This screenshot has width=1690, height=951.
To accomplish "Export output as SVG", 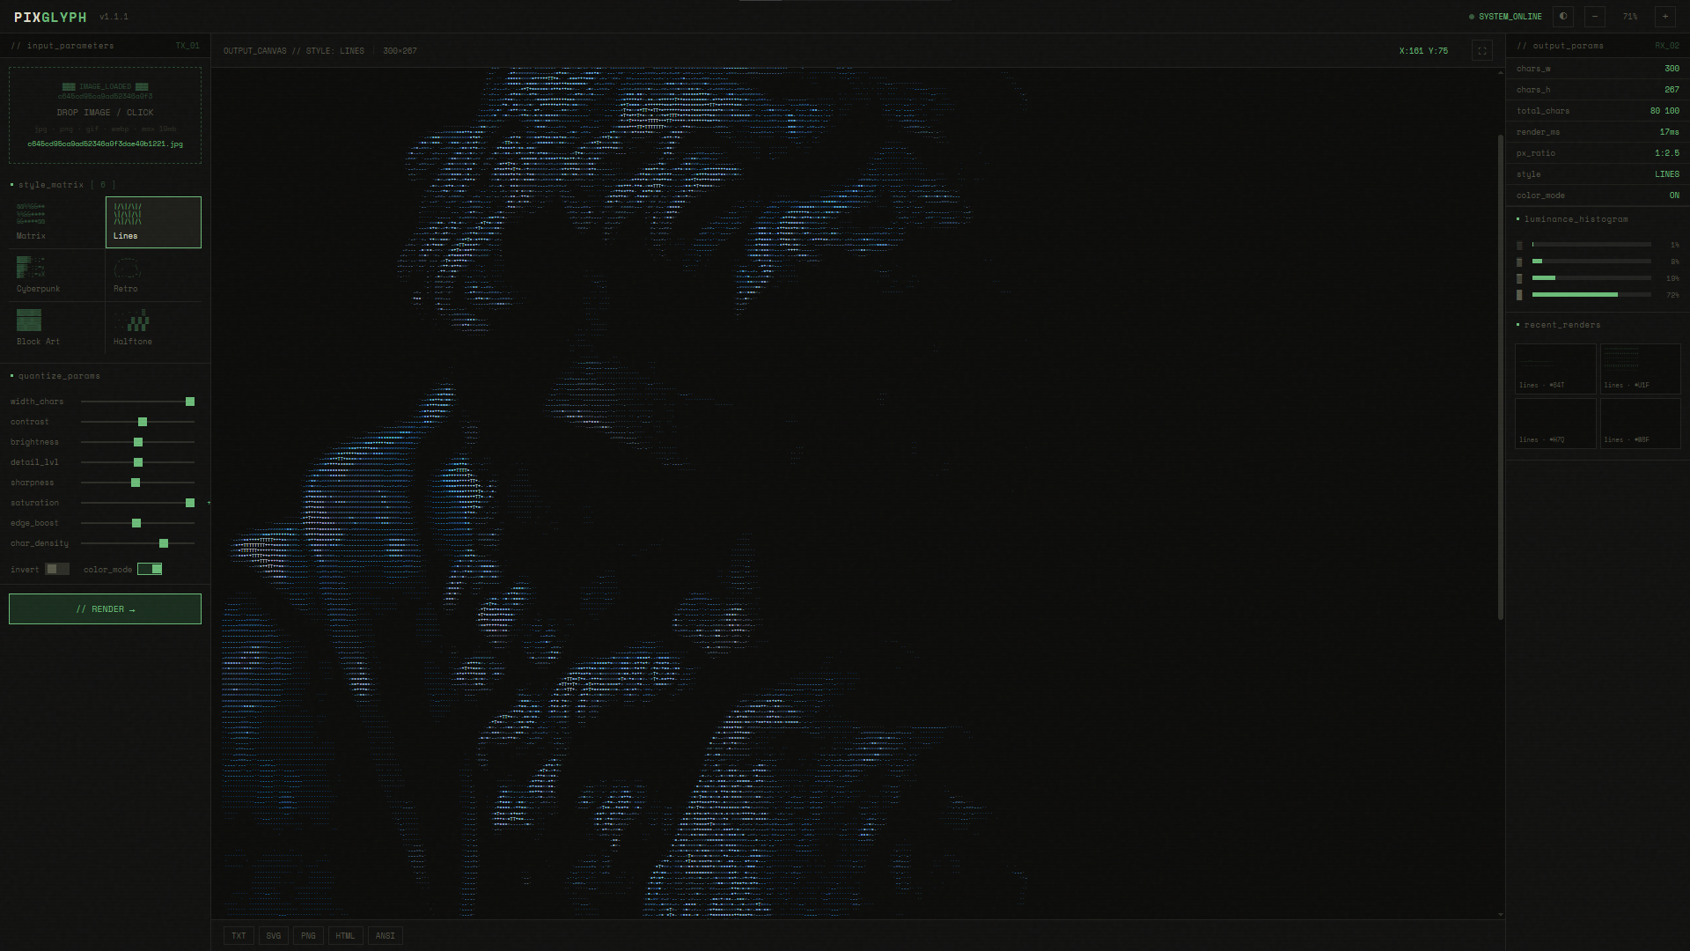I will [x=274, y=936].
